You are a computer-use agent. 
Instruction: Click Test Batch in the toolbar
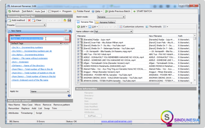click(x=27, y=11)
